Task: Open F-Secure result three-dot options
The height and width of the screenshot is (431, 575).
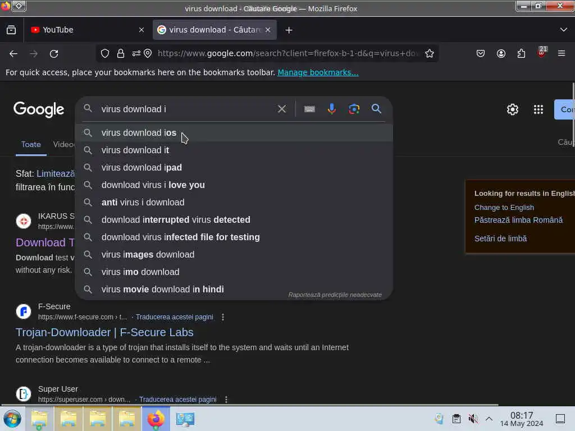Action: tap(223, 317)
